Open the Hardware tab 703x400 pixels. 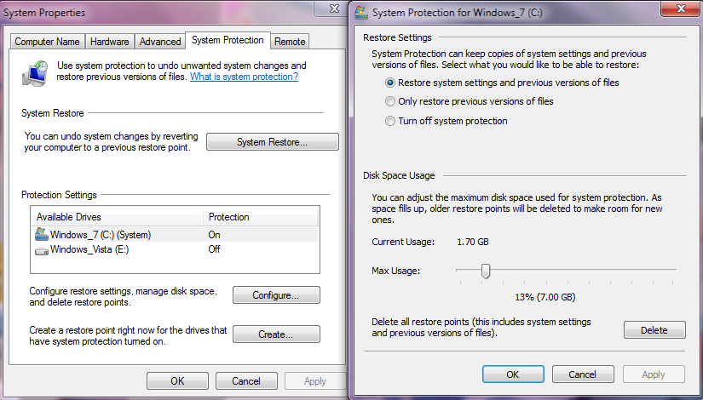(x=109, y=42)
